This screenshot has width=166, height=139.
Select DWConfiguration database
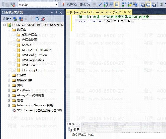click(34, 55)
